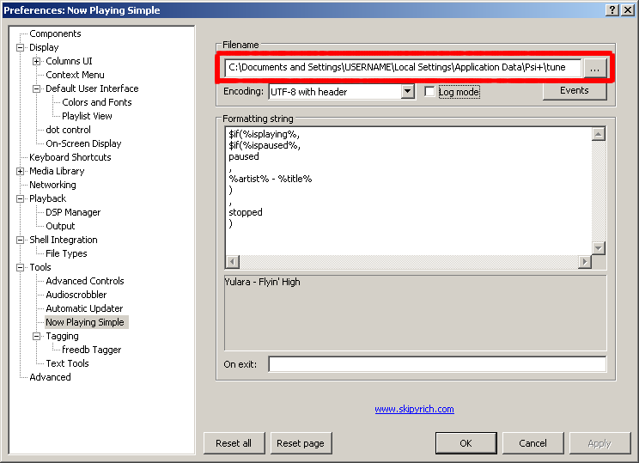Click the browse "..." button for Filename
Viewport: 639px width, 463px height.
[x=594, y=67]
